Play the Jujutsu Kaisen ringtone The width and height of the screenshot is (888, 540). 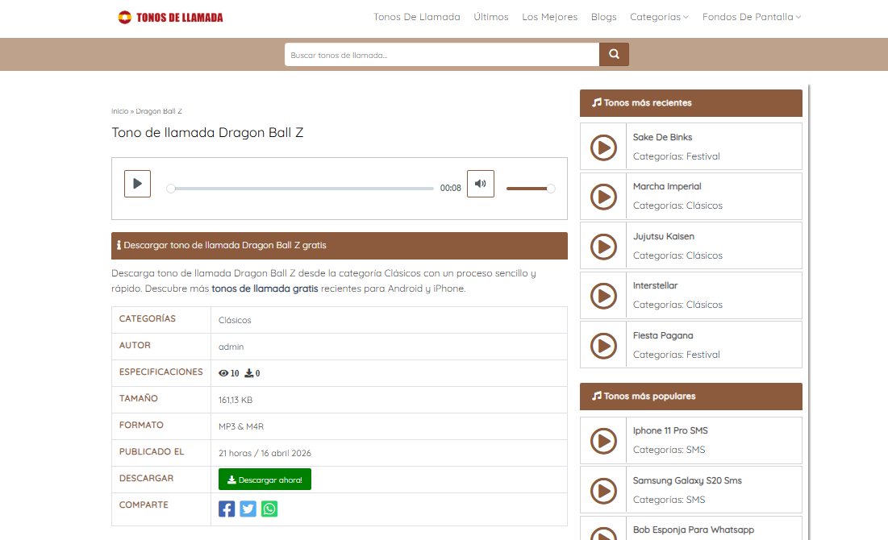(x=604, y=247)
